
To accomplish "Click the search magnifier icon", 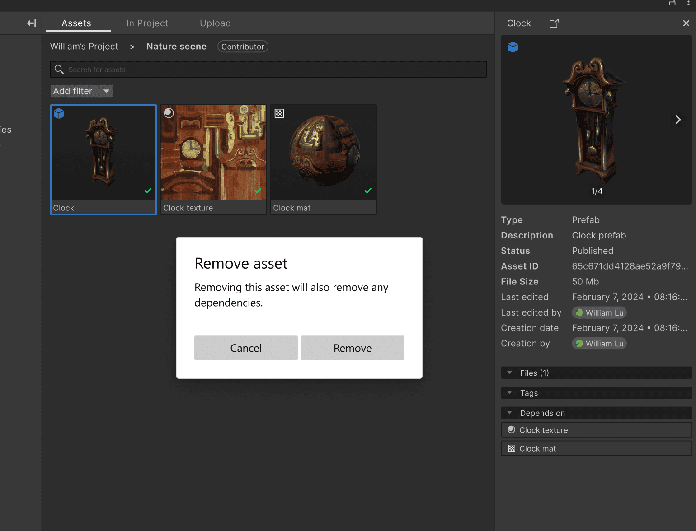I will [x=59, y=69].
